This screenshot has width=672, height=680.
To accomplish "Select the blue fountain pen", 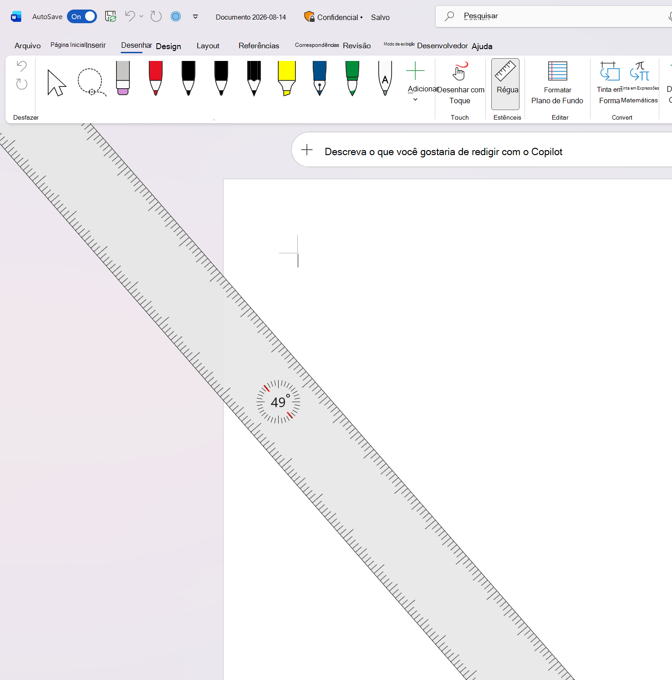I will [x=320, y=78].
